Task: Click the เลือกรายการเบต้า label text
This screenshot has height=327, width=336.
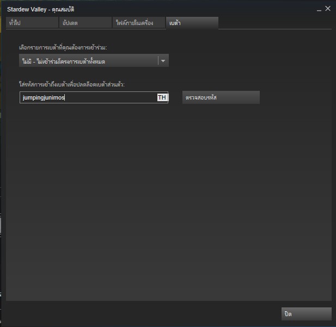Action: coord(63,47)
